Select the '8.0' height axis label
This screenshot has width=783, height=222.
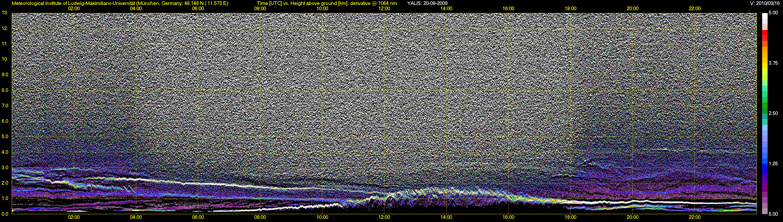(x=5, y=90)
